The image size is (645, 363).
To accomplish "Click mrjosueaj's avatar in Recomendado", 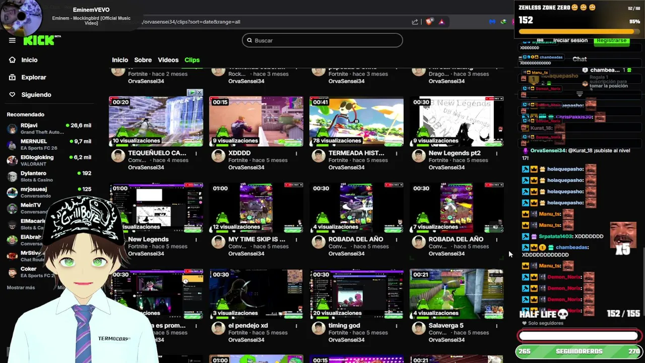I will coord(12,193).
